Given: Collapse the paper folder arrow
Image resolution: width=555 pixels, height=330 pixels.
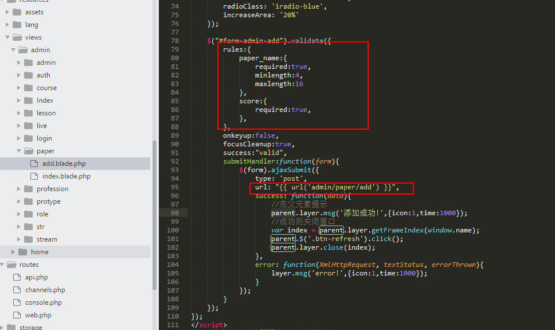Looking at the screenshot, I should [x=19, y=151].
